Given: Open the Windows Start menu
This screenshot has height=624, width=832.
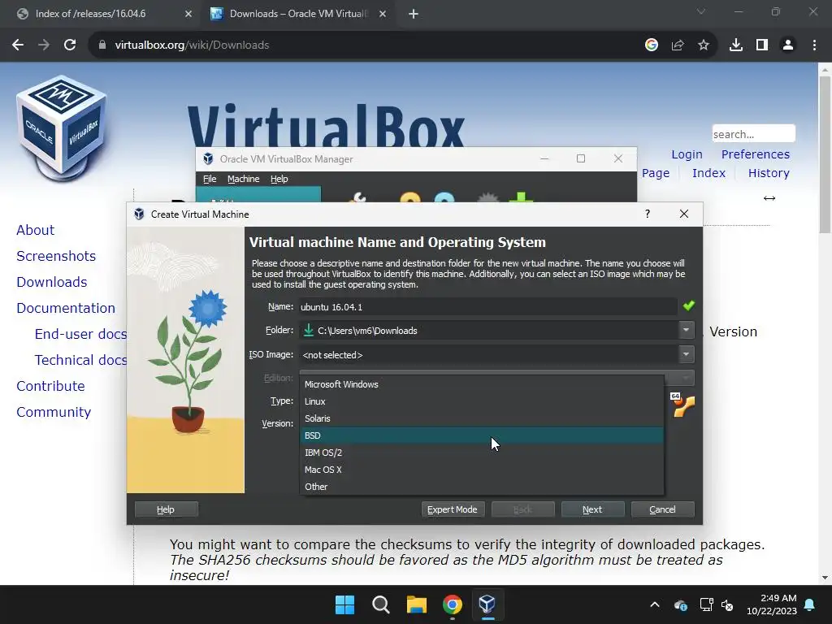Looking at the screenshot, I should 344,604.
